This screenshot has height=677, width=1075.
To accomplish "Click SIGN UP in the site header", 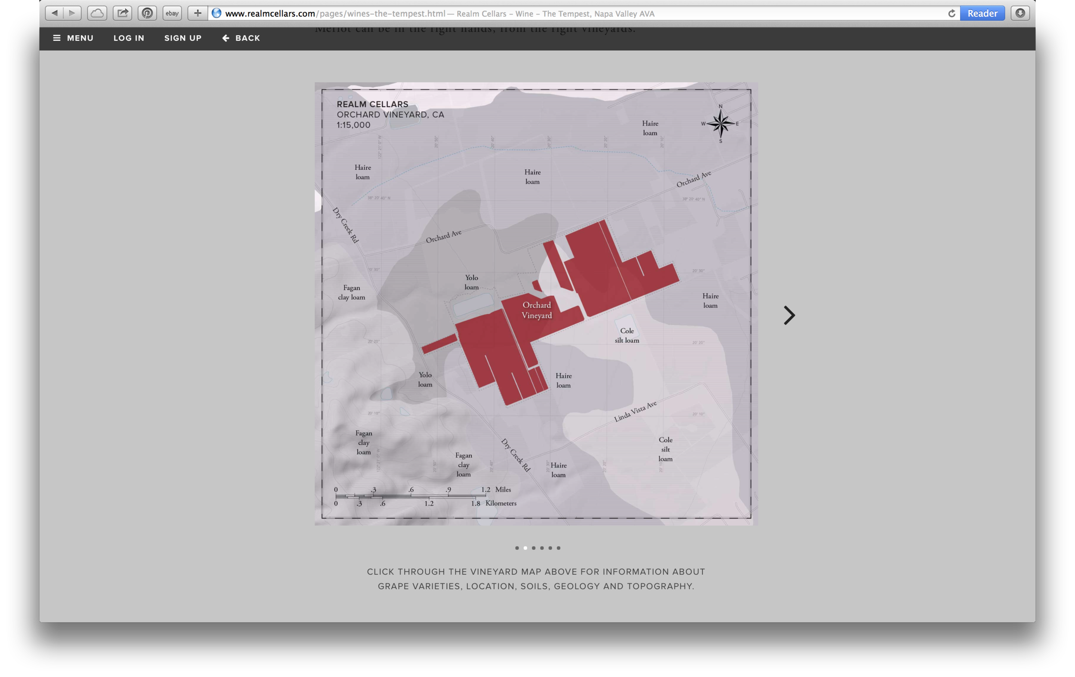I will (x=183, y=38).
